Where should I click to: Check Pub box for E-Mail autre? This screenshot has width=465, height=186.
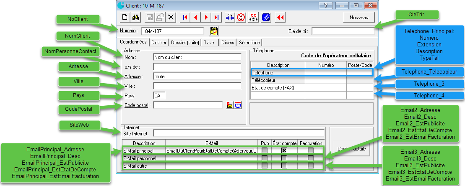pyautogui.click(x=264, y=166)
